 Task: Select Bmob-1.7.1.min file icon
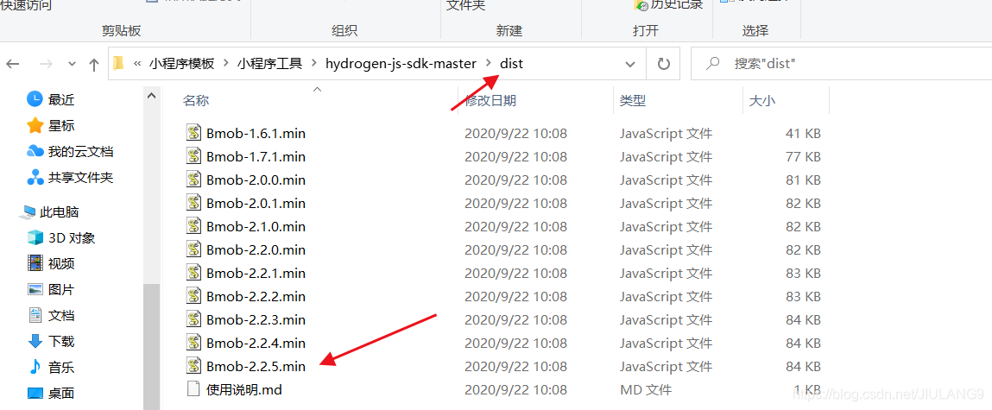[x=193, y=156]
